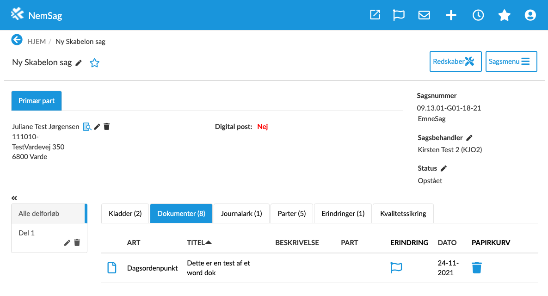Open the Redskaber tools menu
The image size is (548, 296).
click(x=456, y=62)
